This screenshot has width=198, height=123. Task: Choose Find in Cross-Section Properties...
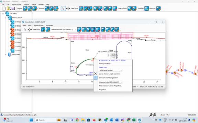(110, 86)
